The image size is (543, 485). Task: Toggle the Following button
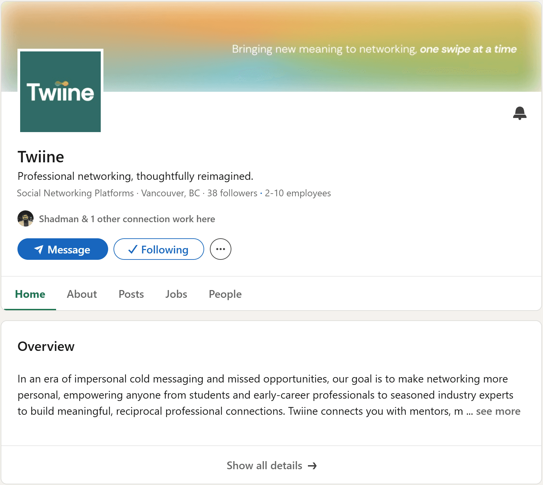(x=159, y=249)
